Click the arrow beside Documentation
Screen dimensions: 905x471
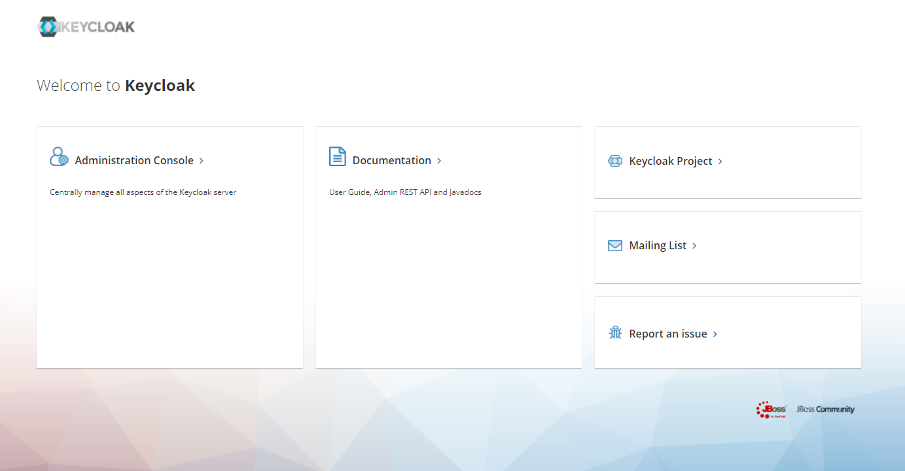point(439,161)
